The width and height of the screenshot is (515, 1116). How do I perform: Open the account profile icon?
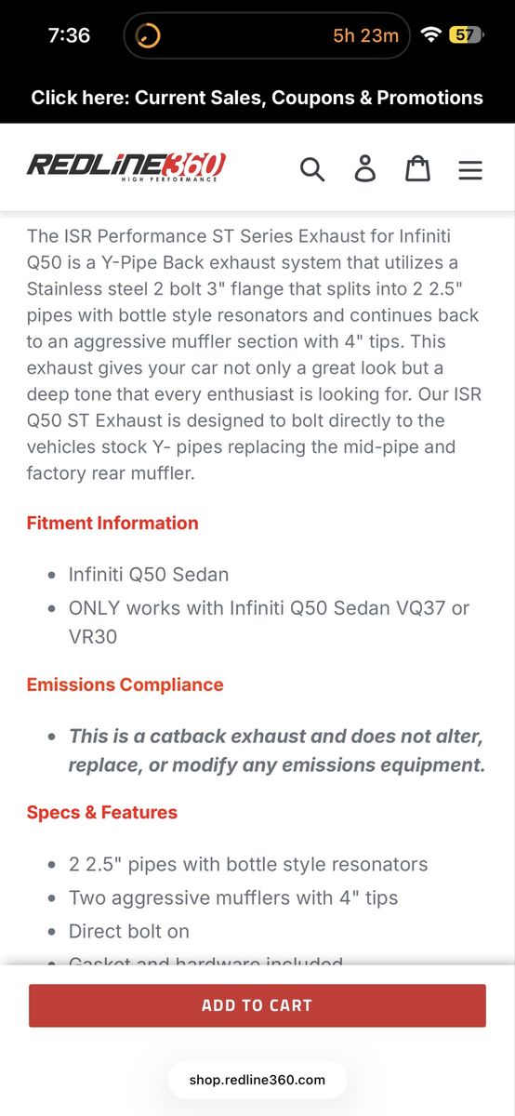tap(365, 168)
